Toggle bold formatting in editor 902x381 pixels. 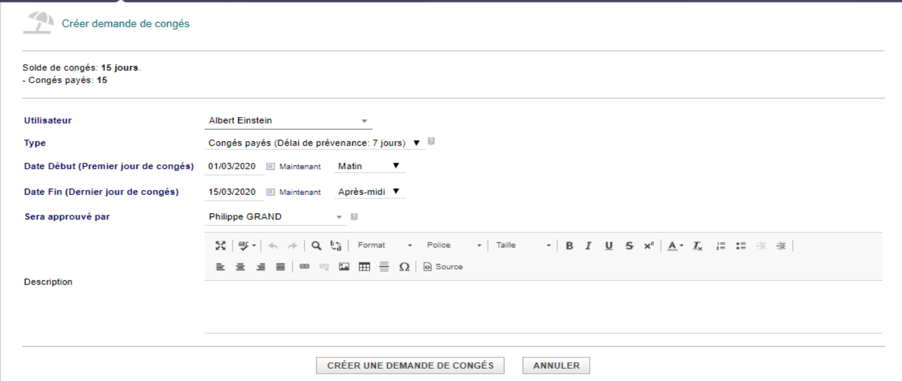[x=569, y=246]
